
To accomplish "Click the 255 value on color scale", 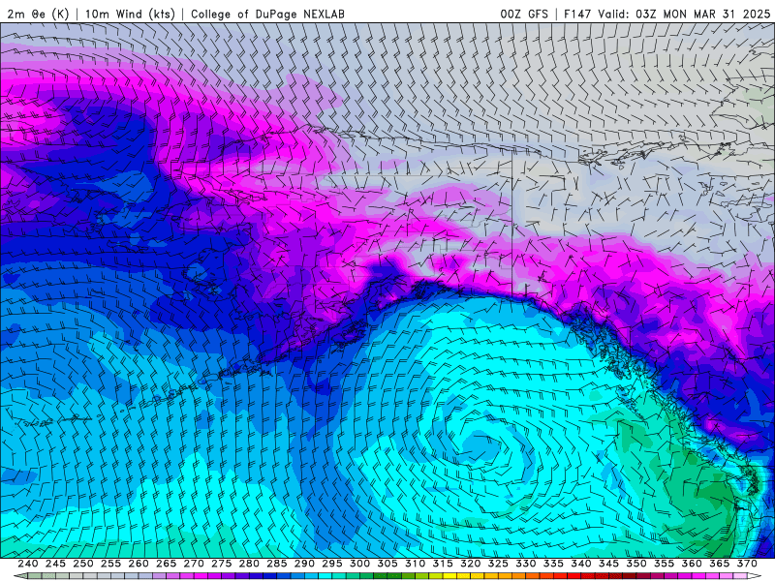I will [110, 564].
